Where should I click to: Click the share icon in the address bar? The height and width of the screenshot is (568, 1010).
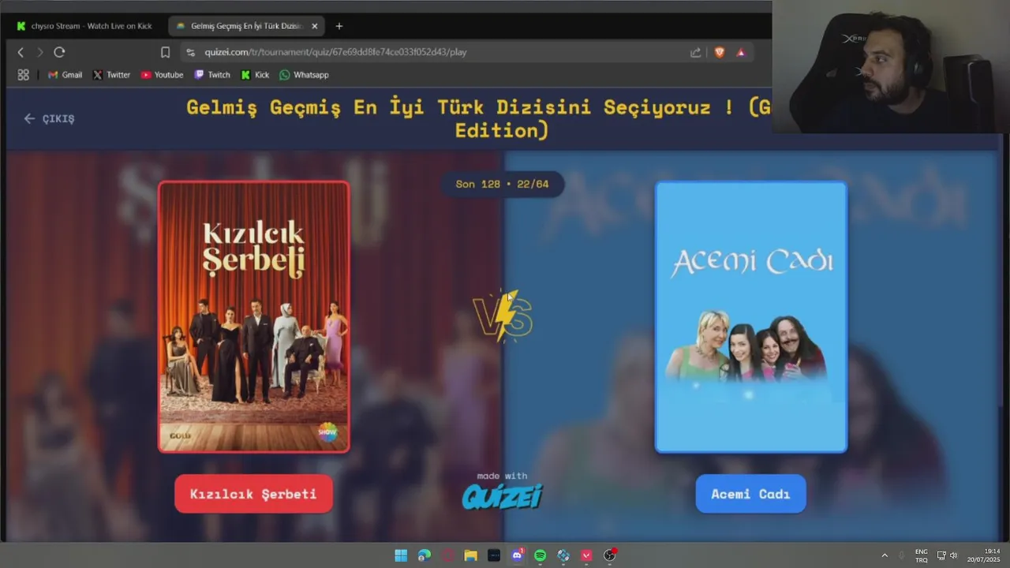(x=695, y=52)
